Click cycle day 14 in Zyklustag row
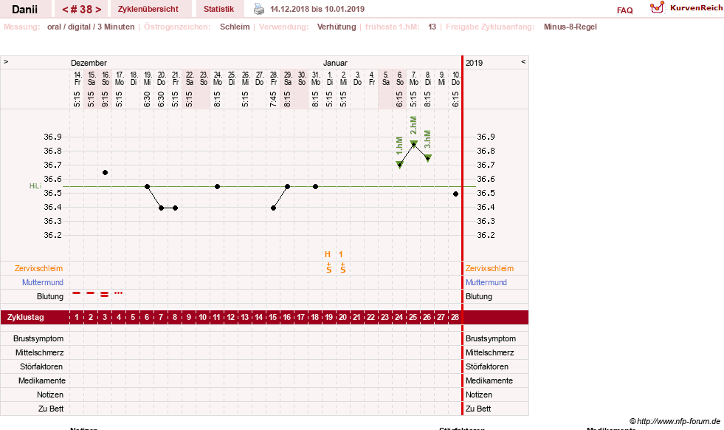 (x=258, y=317)
